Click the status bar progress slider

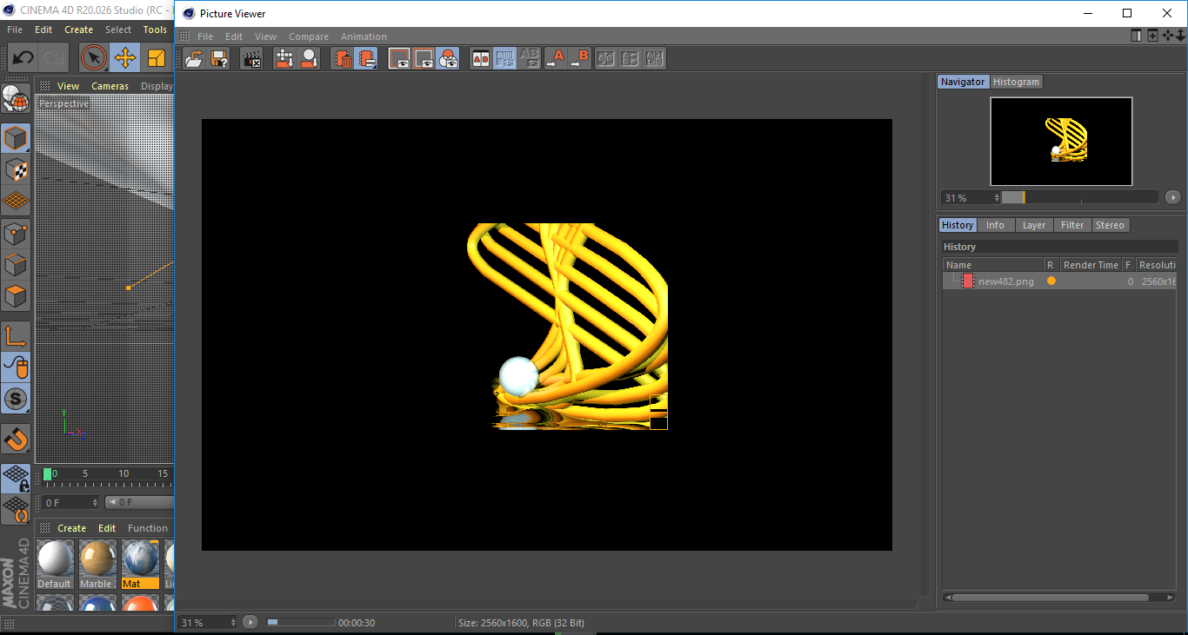pyautogui.click(x=300, y=622)
